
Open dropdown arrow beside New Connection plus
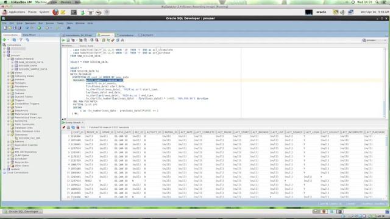pos(8,40)
